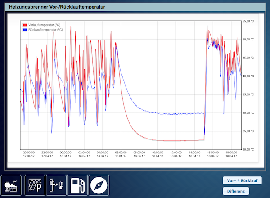The height and width of the screenshot is (198, 270).
Task: Click the 12:00:00 18.04.17 time label
Action: click(x=176, y=154)
